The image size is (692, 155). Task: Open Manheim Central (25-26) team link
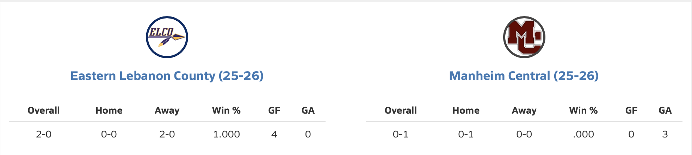[524, 76]
